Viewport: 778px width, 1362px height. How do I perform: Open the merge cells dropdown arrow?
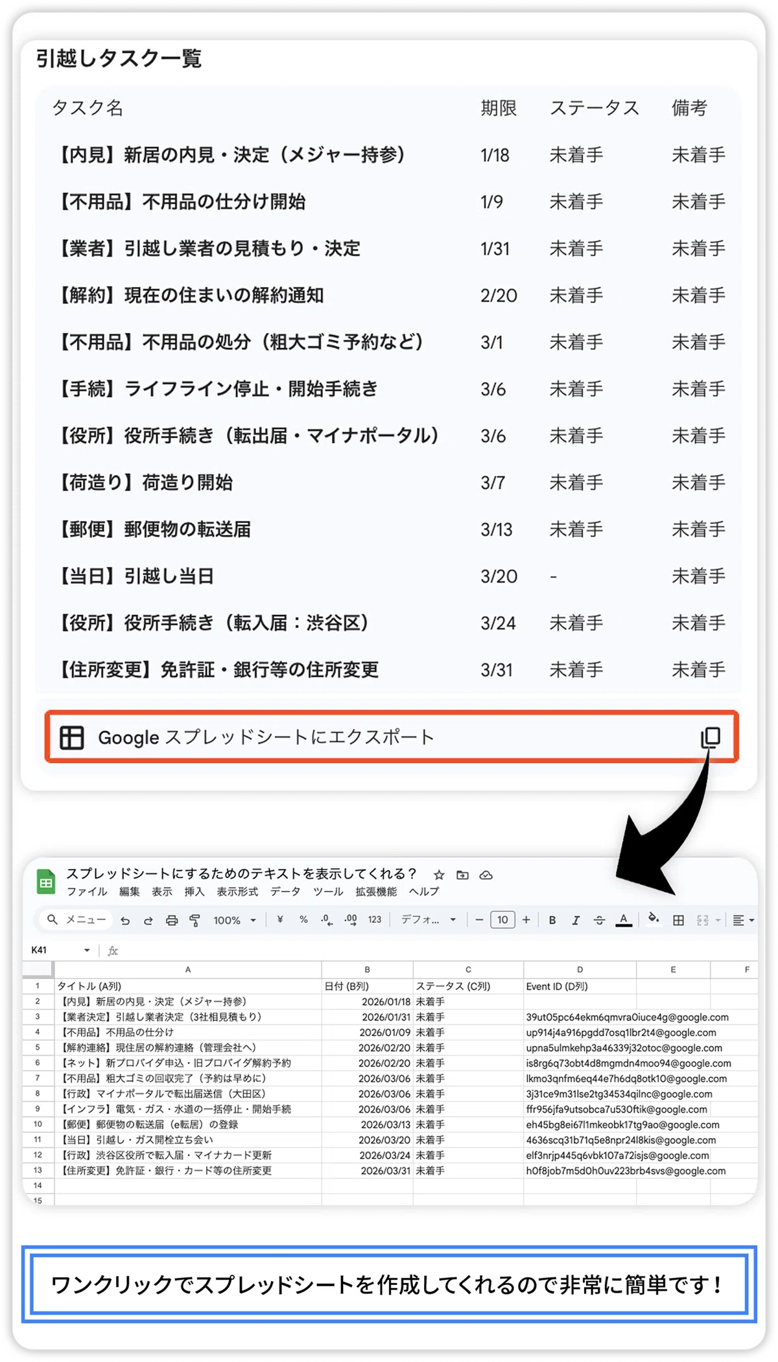click(x=718, y=920)
